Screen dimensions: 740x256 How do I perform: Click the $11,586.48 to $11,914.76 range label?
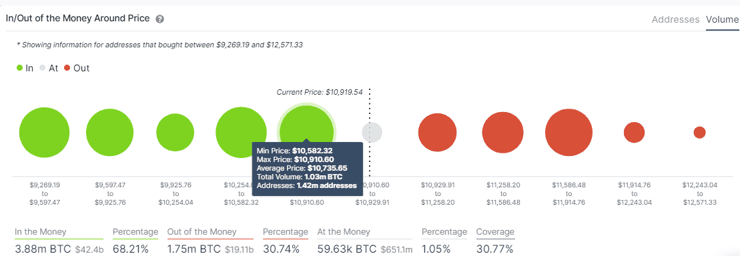tap(569, 194)
